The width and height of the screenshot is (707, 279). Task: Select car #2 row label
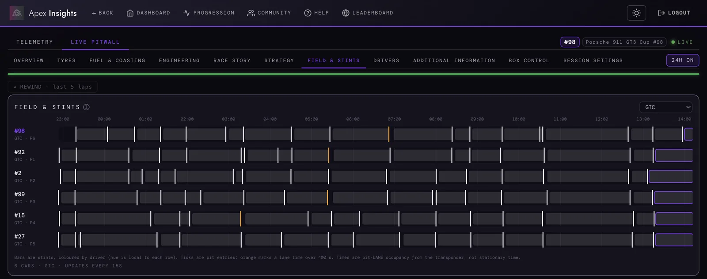point(18,173)
